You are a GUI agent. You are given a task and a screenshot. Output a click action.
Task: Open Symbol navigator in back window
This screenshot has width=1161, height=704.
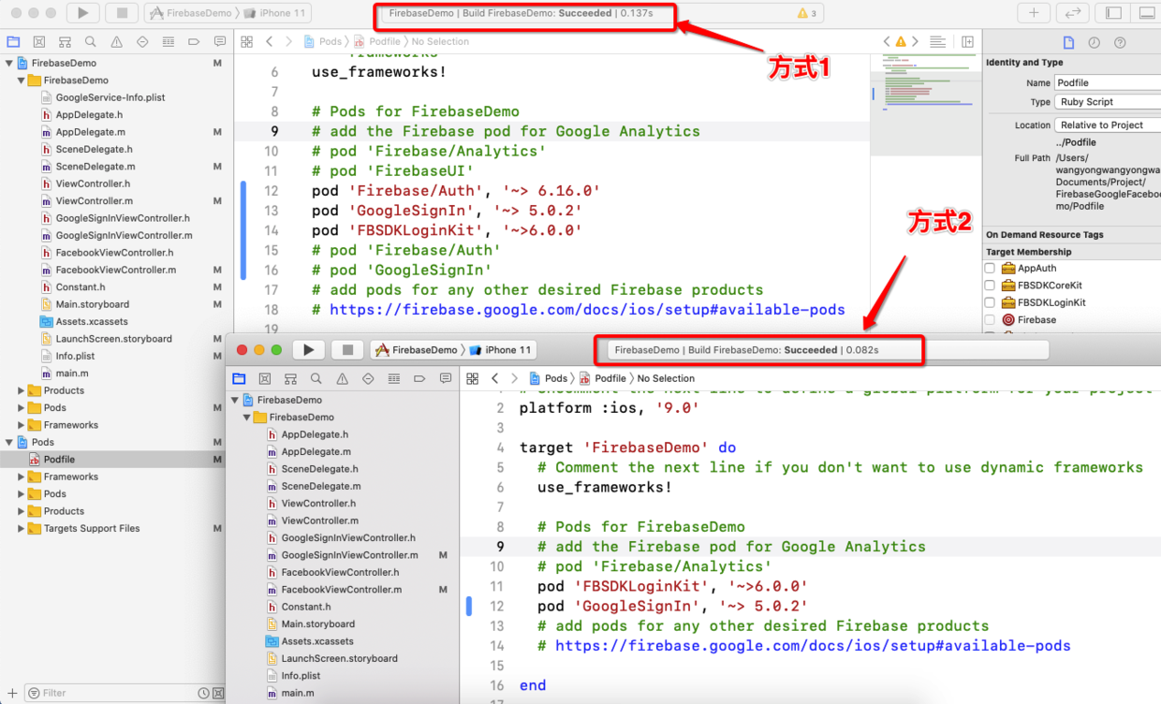coord(65,41)
